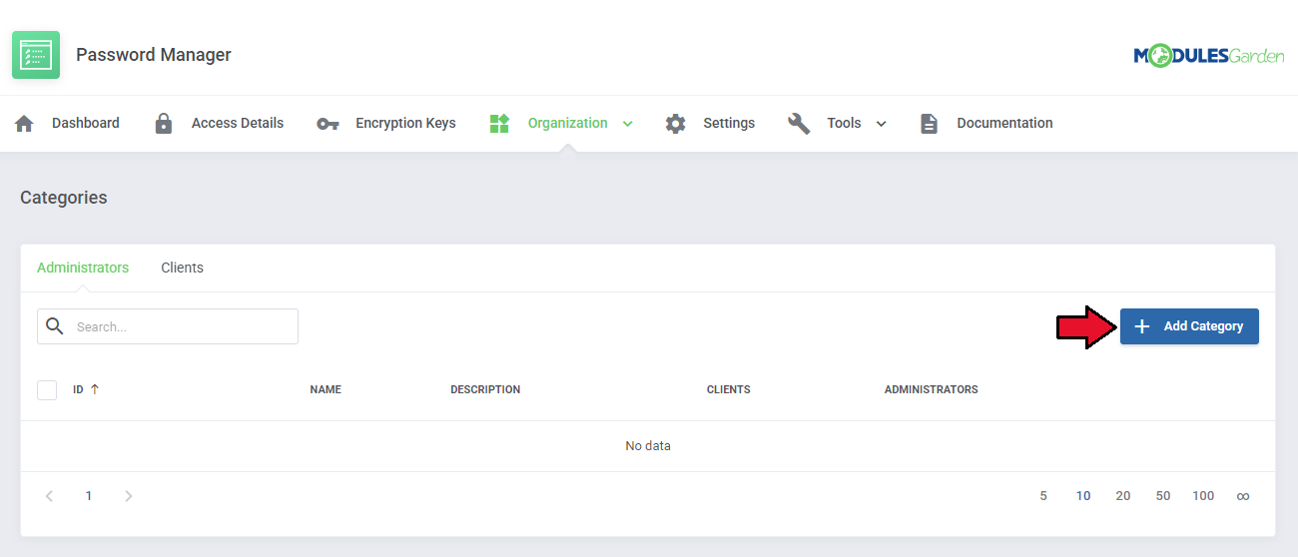This screenshot has width=1298, height=557.
Task: Open the Documentation menu item
Action: click(1004, 123)
